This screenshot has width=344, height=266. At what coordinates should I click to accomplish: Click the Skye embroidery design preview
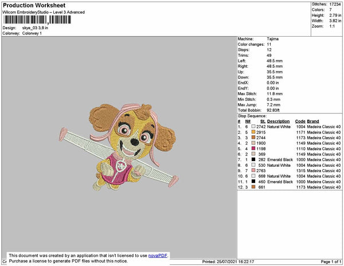point(119,147)
